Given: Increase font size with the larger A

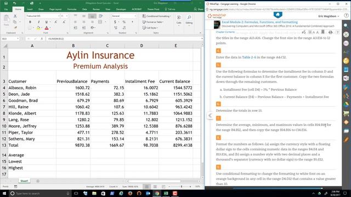Looking at the screenshot, I should 55,22.
